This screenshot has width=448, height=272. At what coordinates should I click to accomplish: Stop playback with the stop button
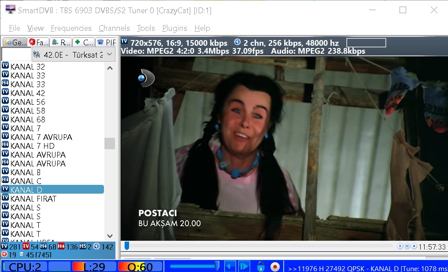414,246
